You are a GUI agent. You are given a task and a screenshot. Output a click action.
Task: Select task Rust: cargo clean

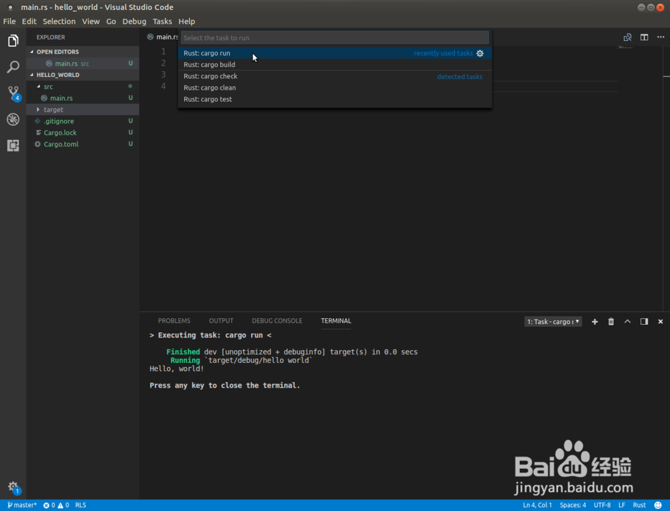tap(334, 88)
